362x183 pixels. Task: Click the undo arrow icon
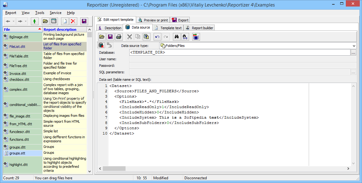[157, 37]
